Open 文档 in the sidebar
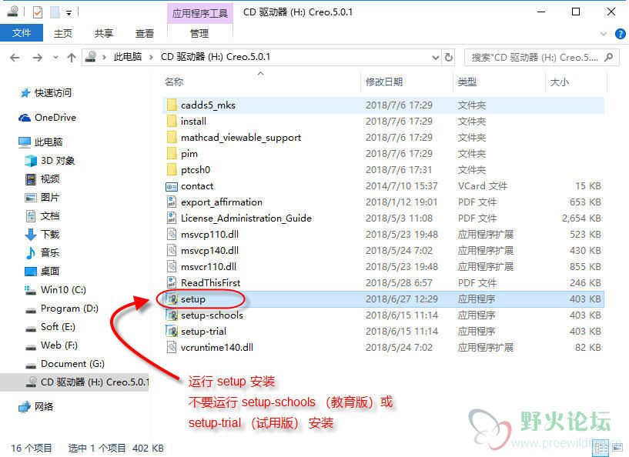629x457 pixels. point(50,216)
